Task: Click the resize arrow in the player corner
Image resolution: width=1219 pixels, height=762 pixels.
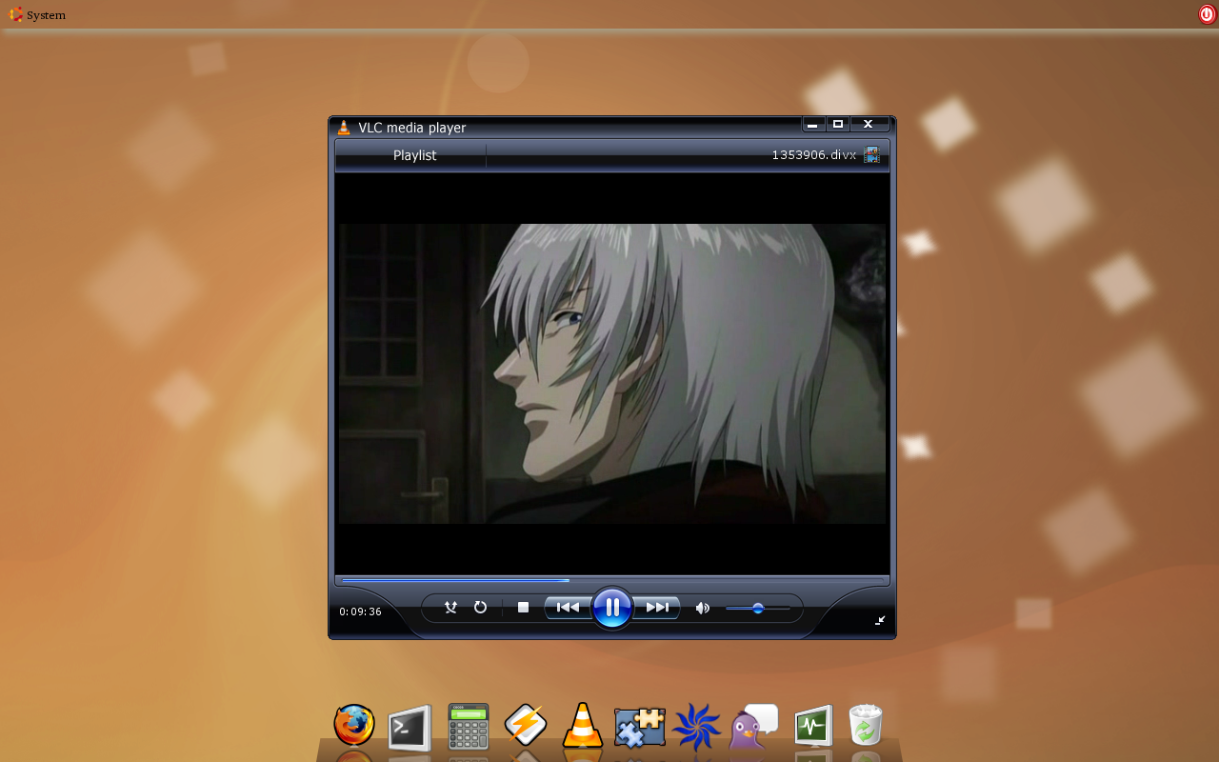Action: 880,620
